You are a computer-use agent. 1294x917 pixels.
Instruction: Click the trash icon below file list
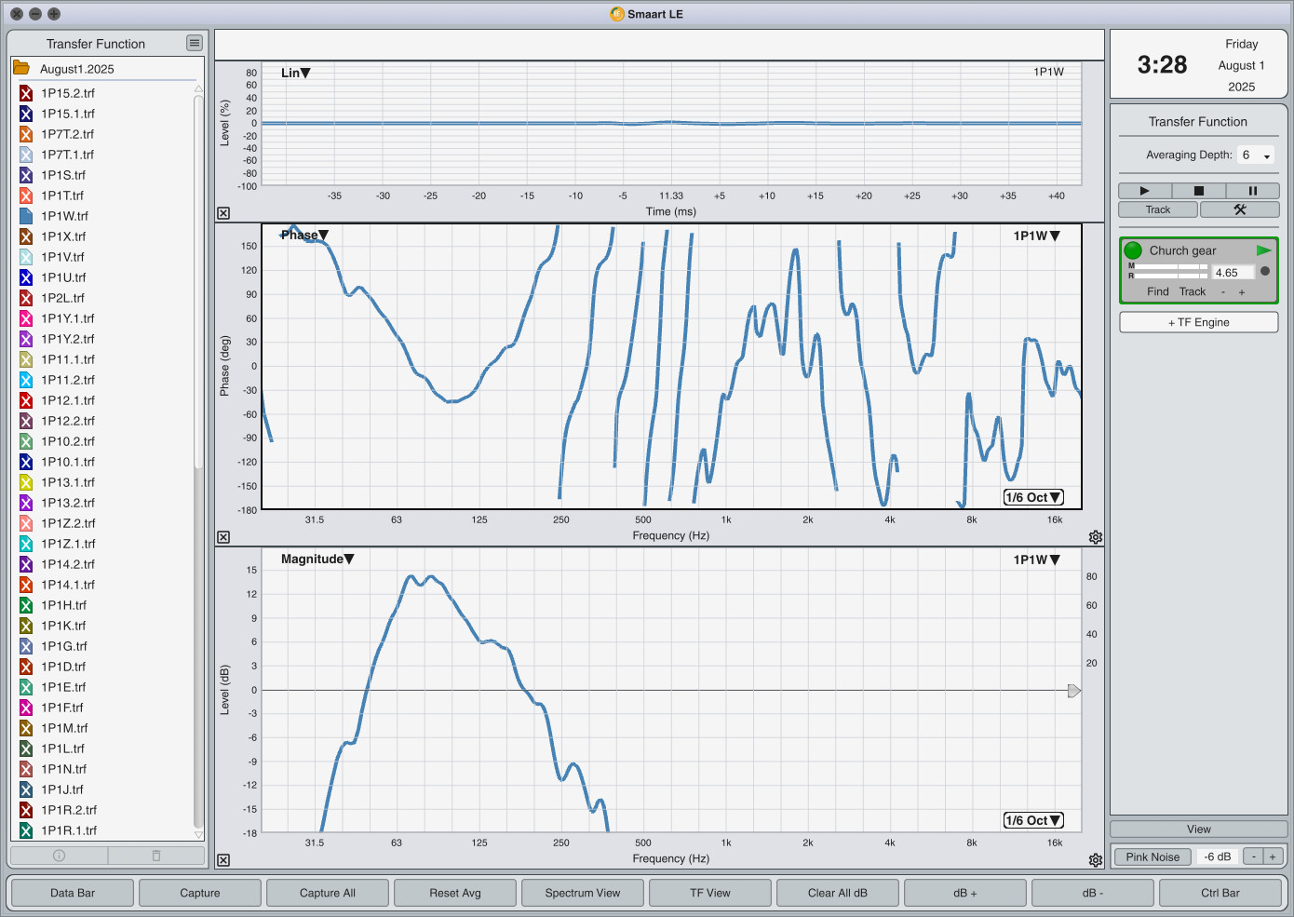(x=156, y=856)
